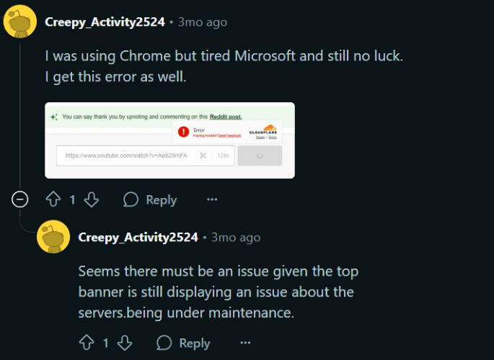494x360 pixels.
Task: Click the nested reply's Snoo avatar
Action: point(53,237)
